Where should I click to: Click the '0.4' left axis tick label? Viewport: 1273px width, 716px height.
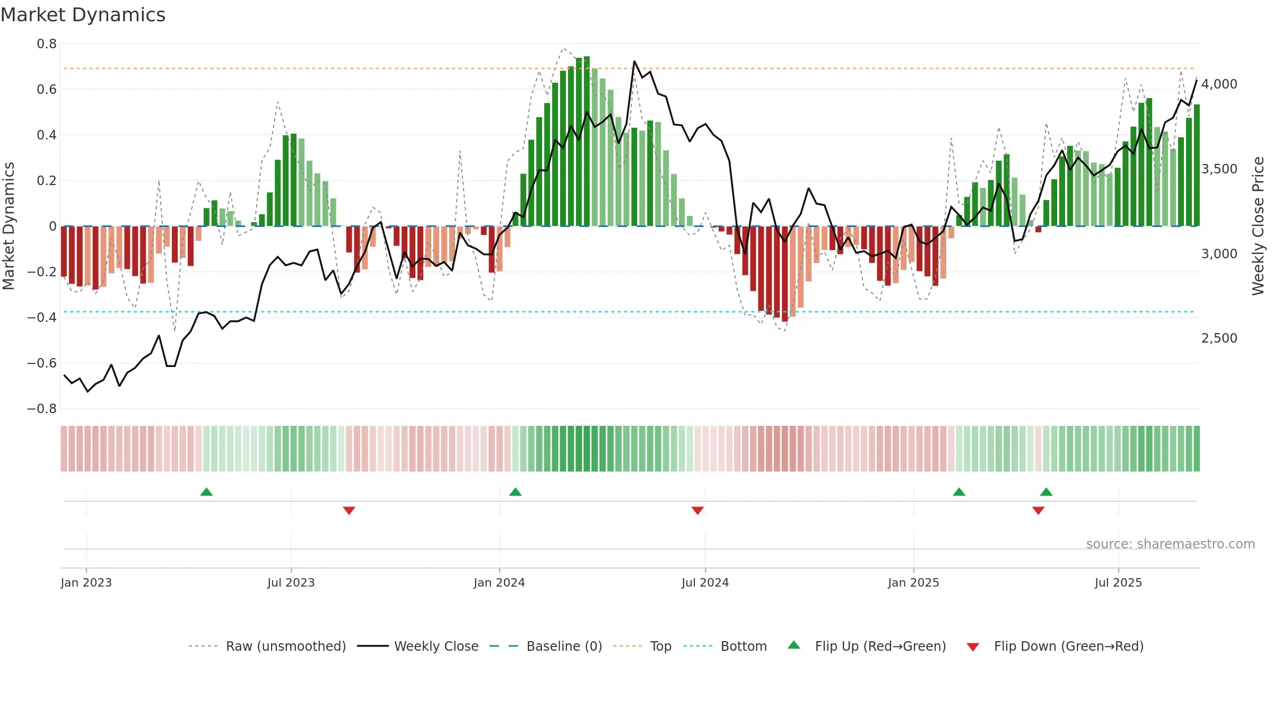click(47, 135)
